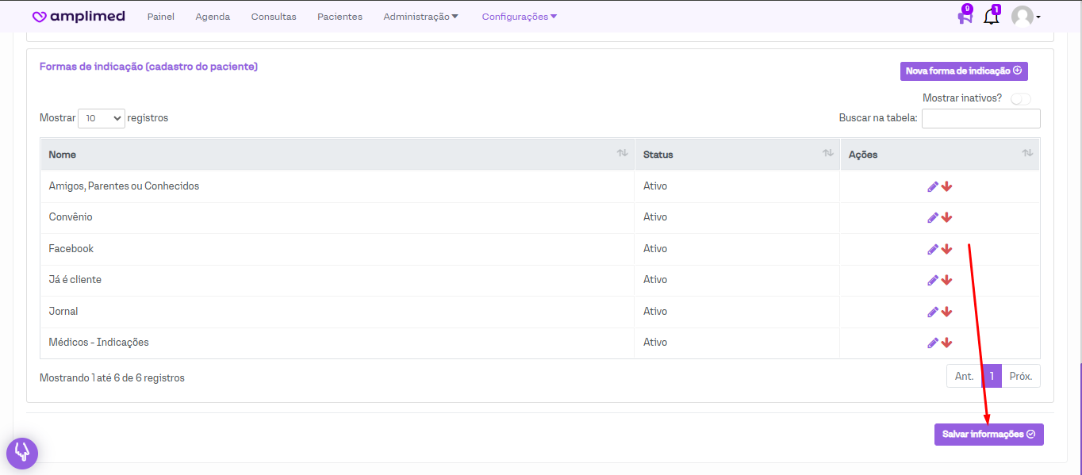Edit the Médicos - Indicações entry
The image size is (1082, 475).
click(x=933, y=343)
